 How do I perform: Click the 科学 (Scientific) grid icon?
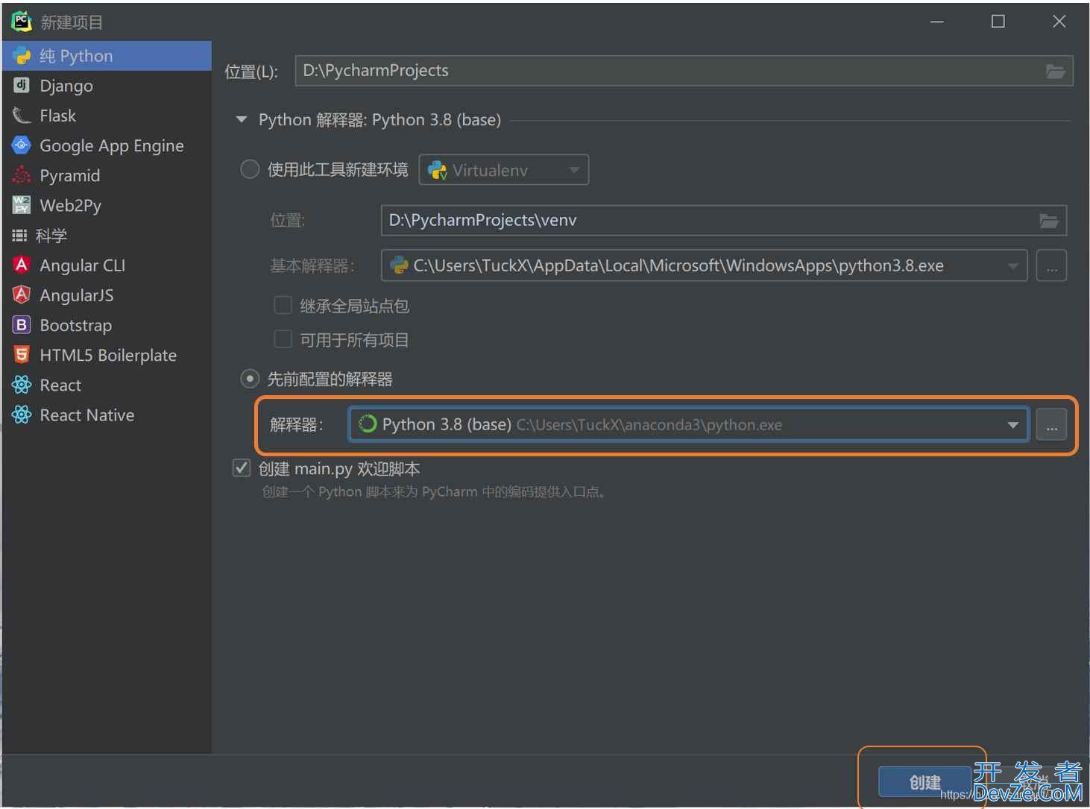pyautogui.click(x=19, y=236)
